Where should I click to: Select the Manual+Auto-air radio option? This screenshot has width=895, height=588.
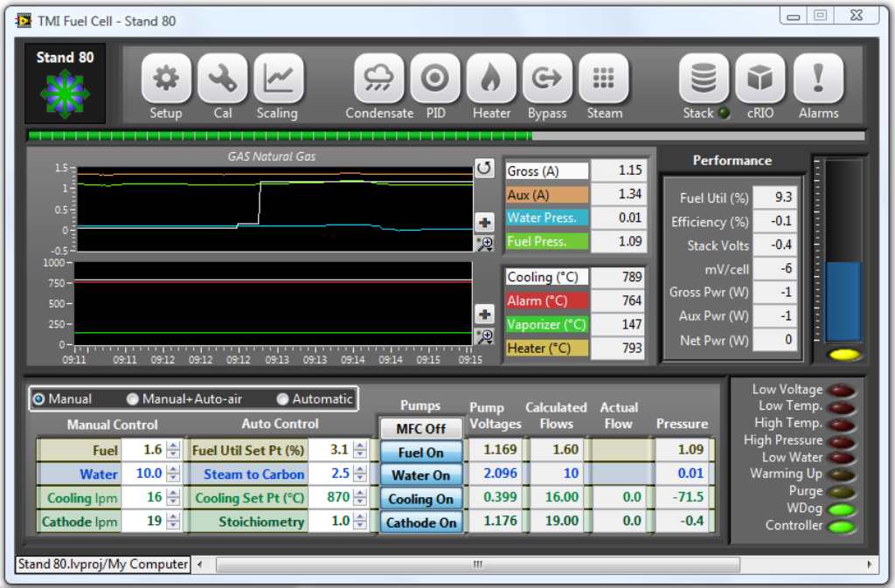pos(133,399)
